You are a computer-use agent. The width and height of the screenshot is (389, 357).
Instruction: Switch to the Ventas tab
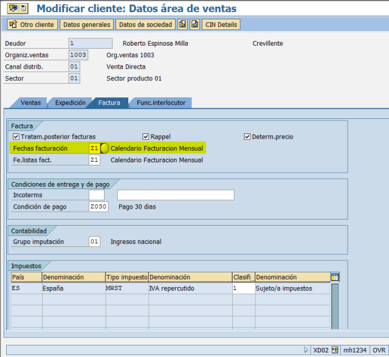(30, 103)
